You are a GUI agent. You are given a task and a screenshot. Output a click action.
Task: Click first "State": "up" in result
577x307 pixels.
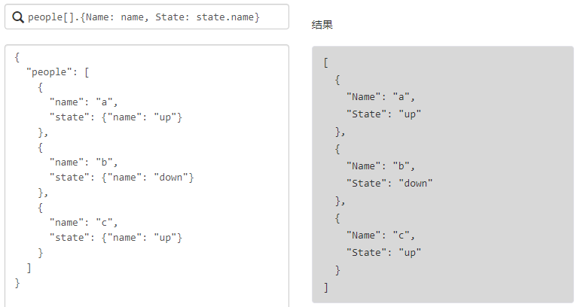pos(383,114)
